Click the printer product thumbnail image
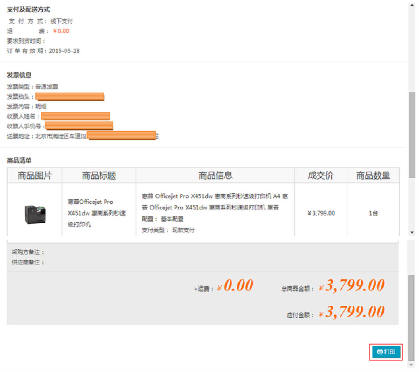The image size is (419, 372). (x=35, y=214)
